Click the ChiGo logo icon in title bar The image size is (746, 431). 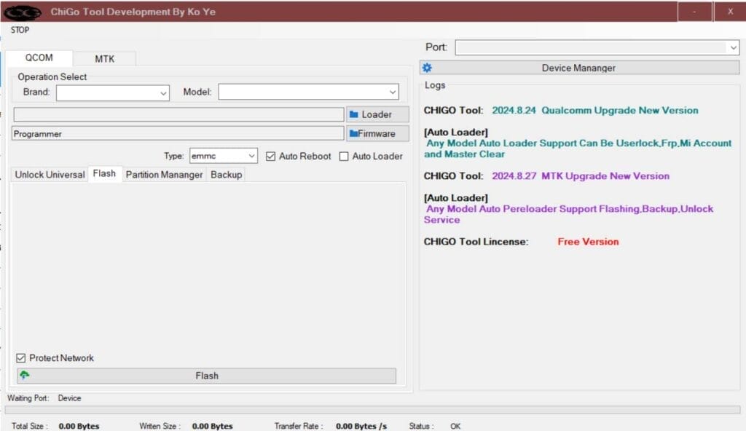22,12
